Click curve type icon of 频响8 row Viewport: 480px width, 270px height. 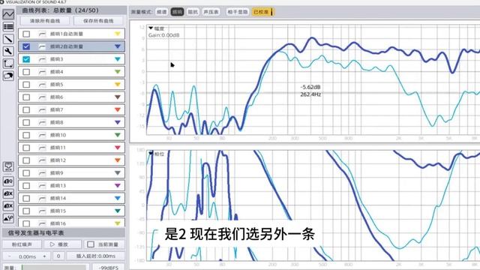[42, 122]
